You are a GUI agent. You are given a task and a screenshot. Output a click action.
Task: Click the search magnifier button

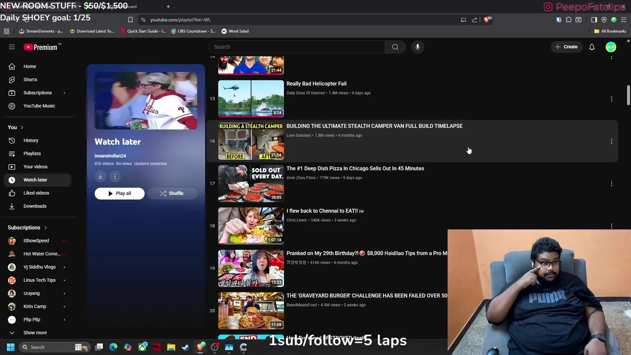[395, 47]
